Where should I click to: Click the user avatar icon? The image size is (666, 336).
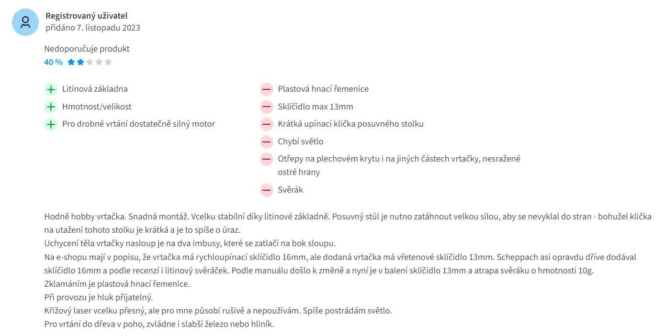tap(25, 22)
